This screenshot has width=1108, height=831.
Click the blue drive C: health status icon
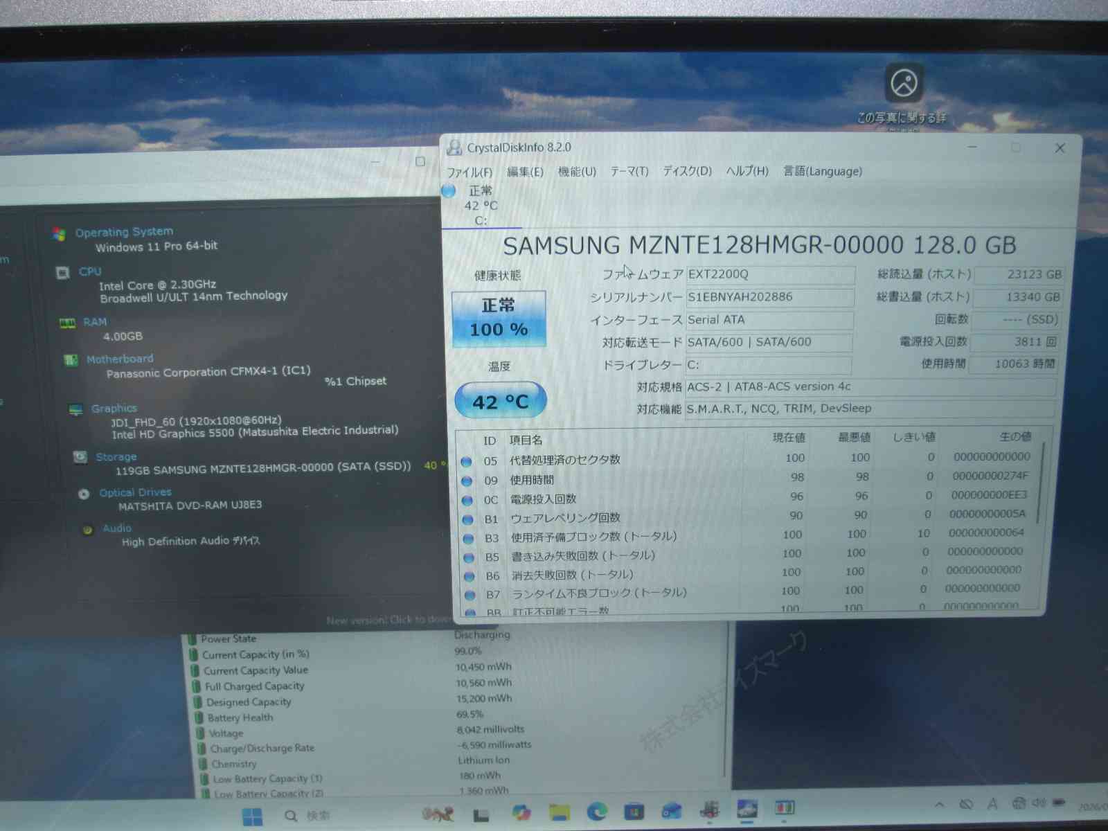click(449, 190)
